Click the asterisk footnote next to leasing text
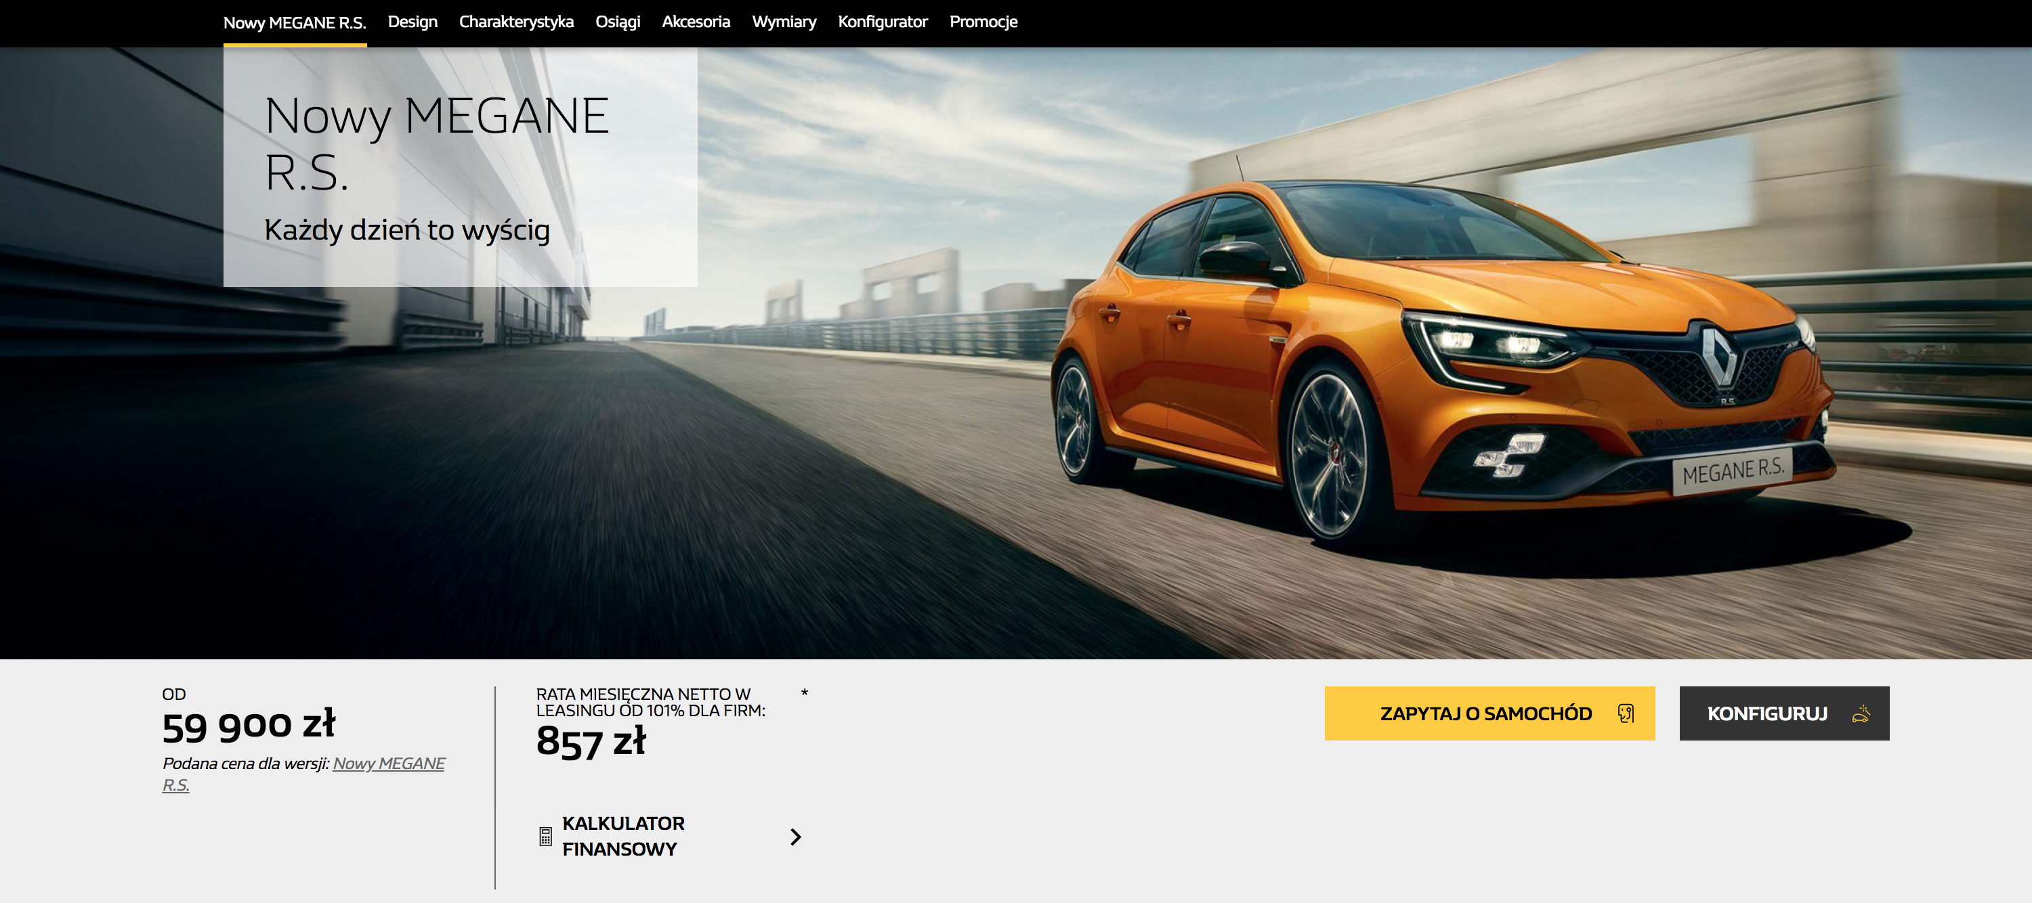 click(x=804, y=693)
